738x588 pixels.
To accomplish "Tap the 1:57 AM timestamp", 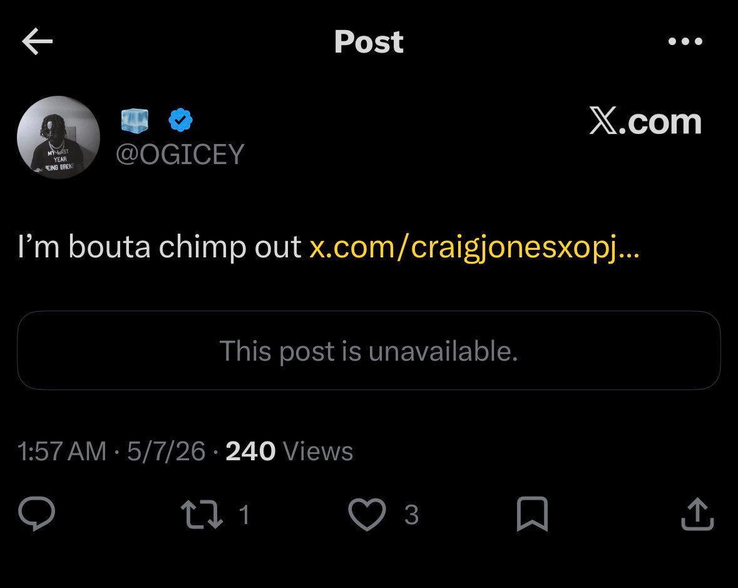I will tap(62, 451).
